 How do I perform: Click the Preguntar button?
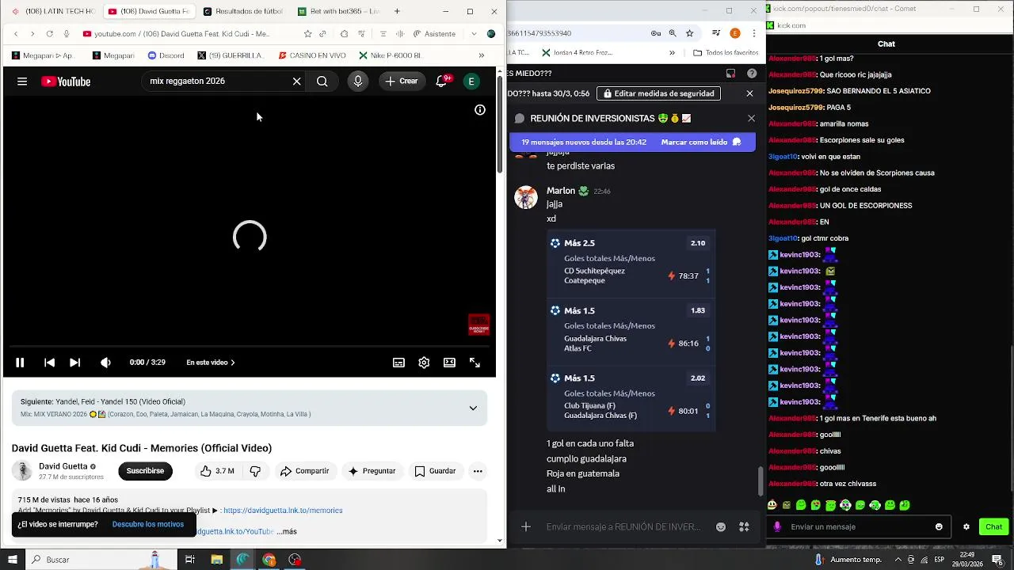tap(372, 471)
